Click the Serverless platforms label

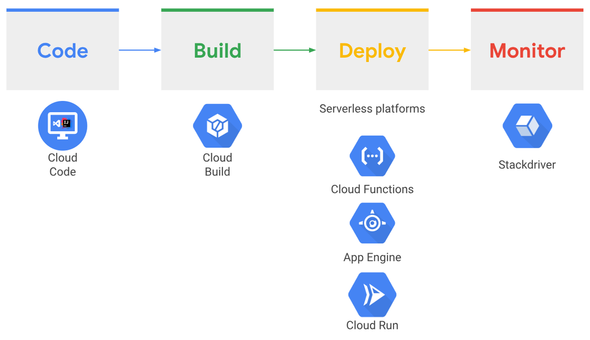[x=372, y=109]
